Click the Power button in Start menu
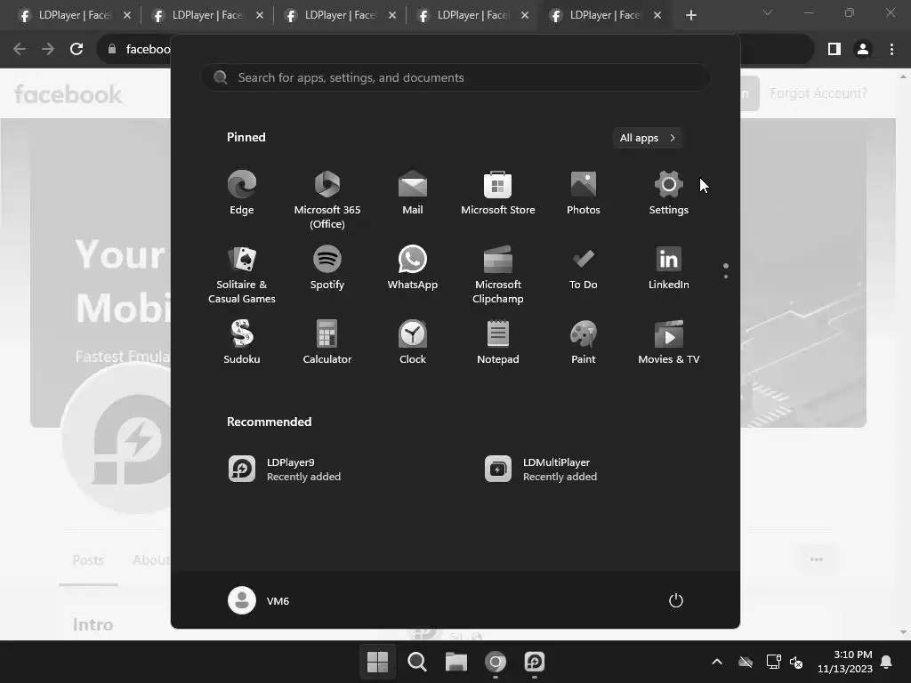This screenshot has width=911, height=683. (x=676, y=600)
